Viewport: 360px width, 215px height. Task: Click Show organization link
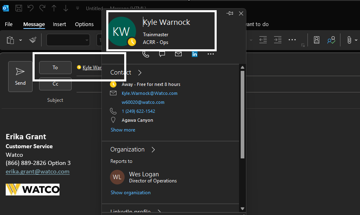click(x=130, y=193)
